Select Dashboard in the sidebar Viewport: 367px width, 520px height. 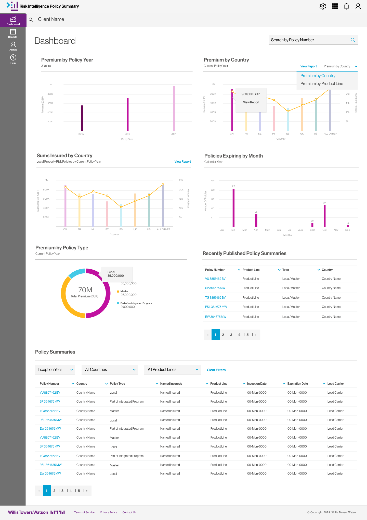pyautogui.click(x=13, y=21)
